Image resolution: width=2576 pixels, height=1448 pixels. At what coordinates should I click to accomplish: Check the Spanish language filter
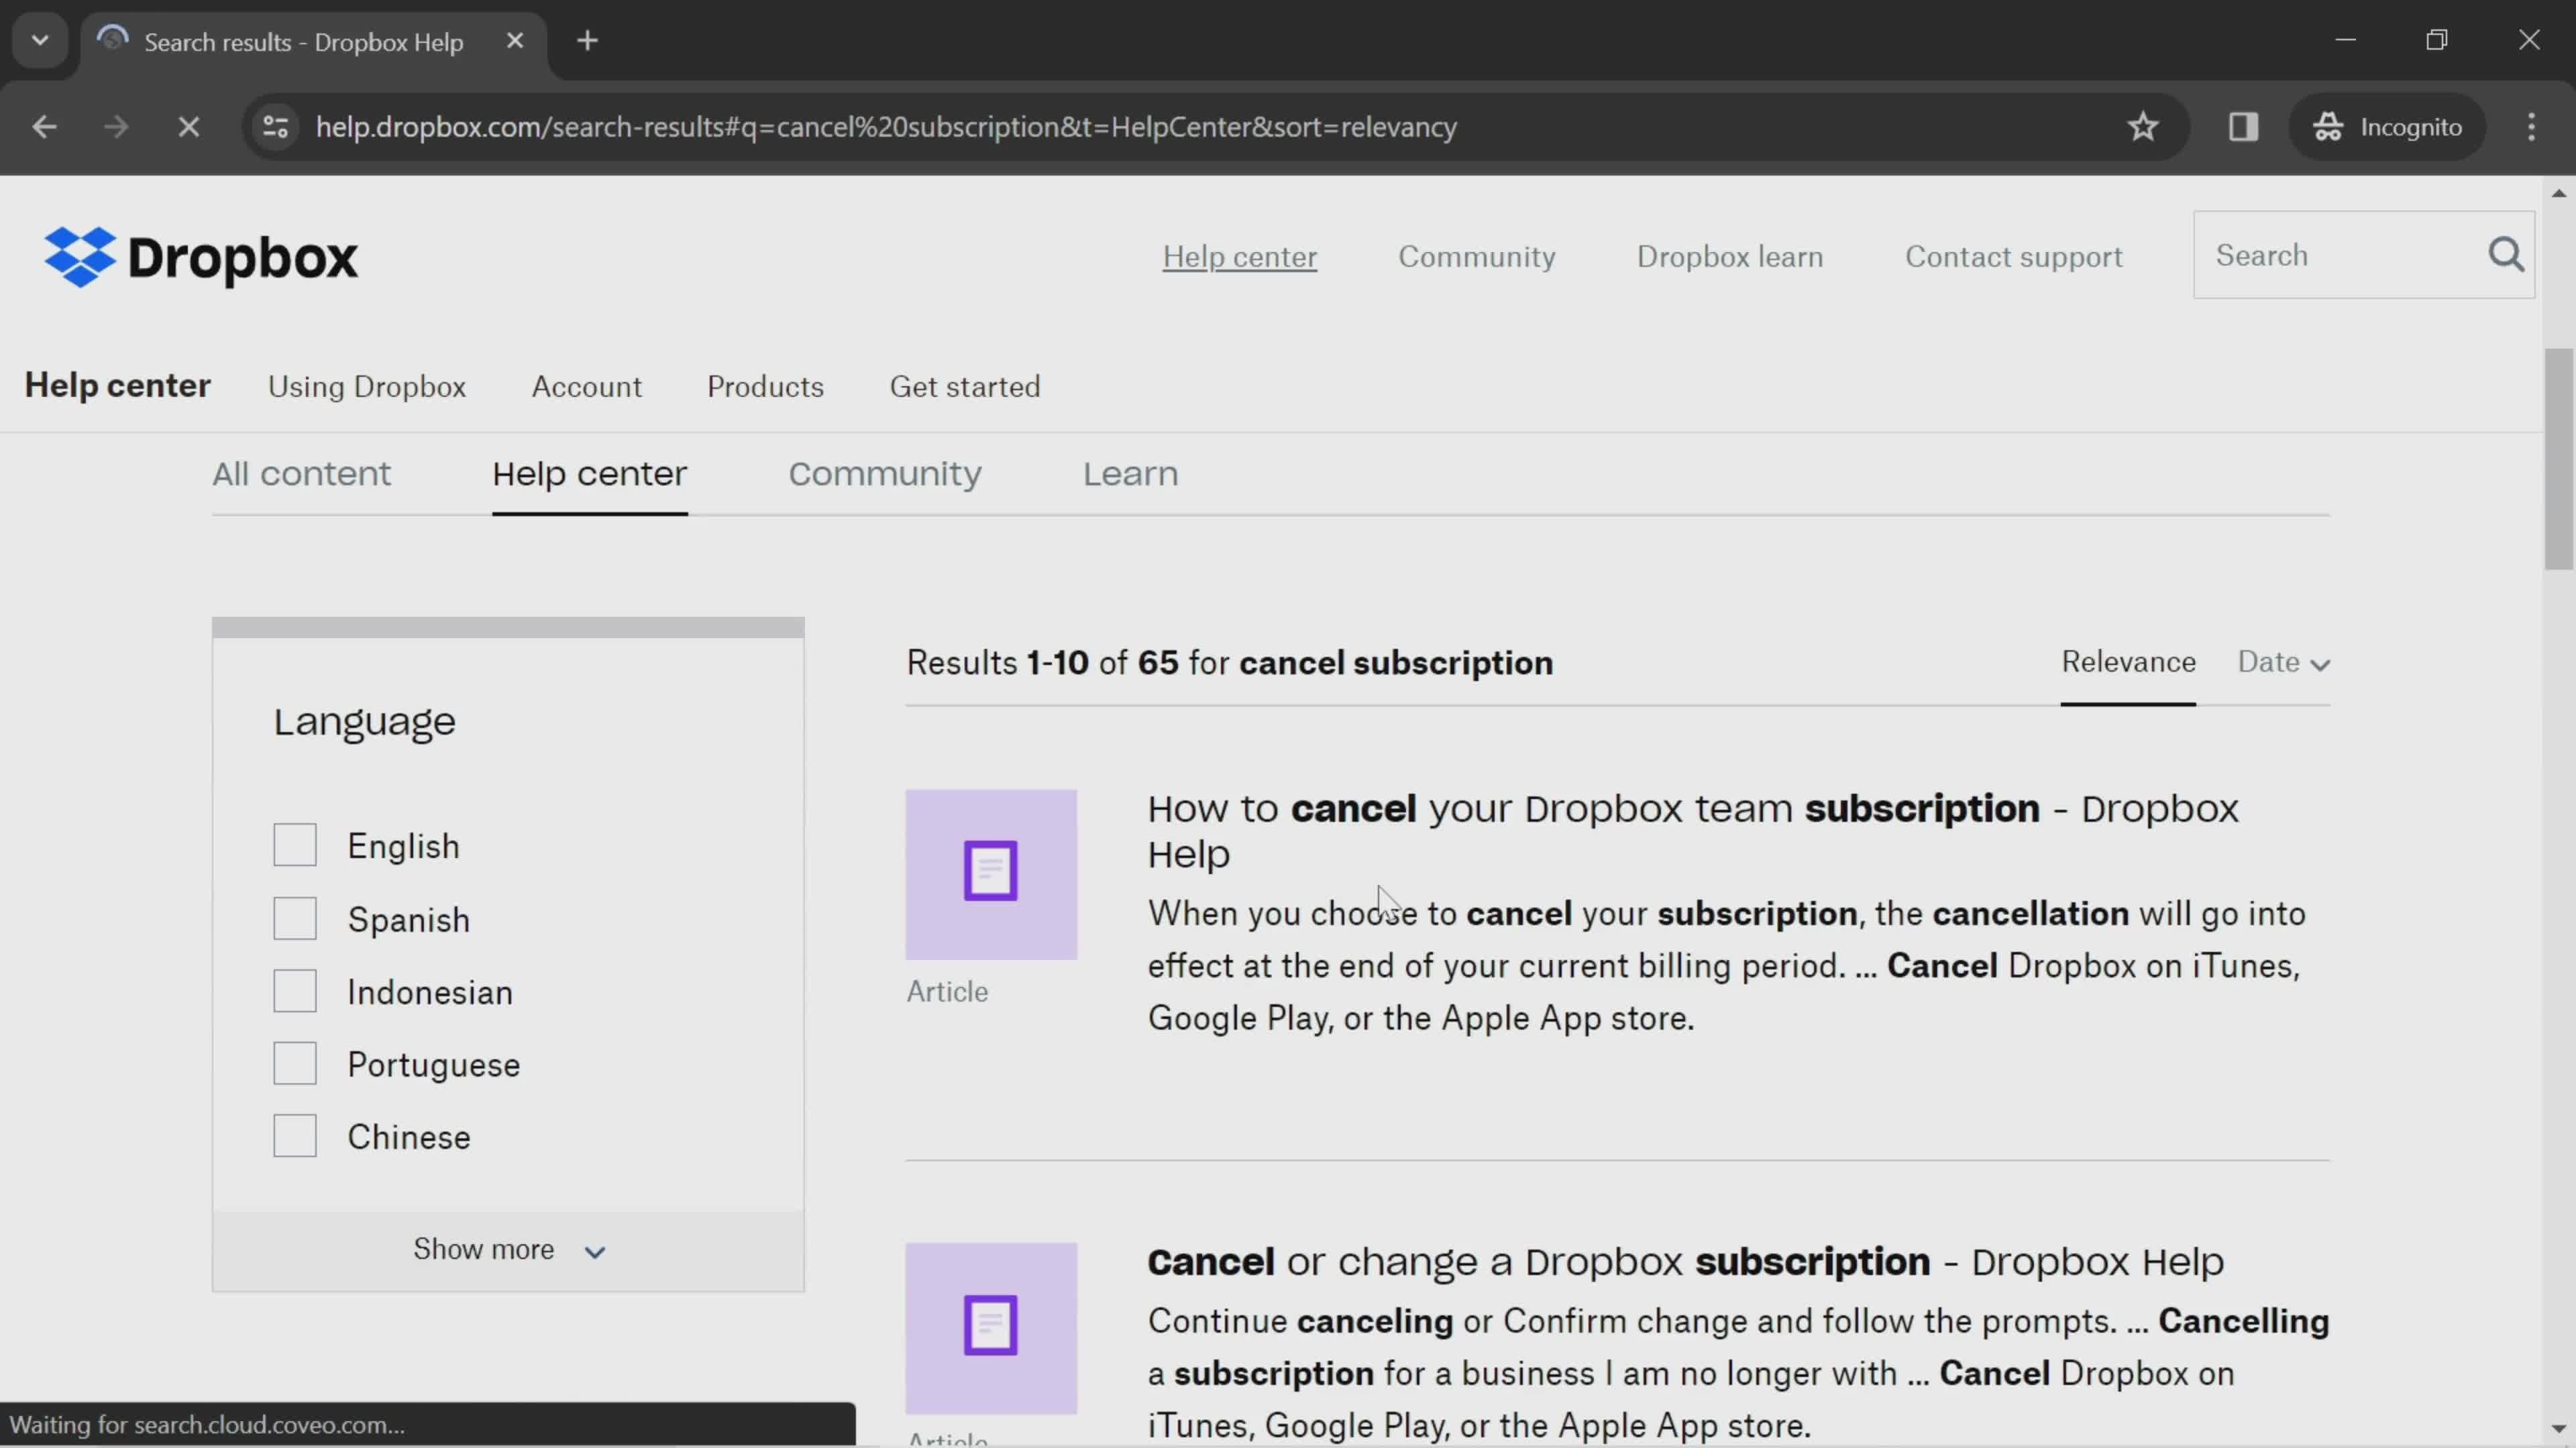coord(295,918)
